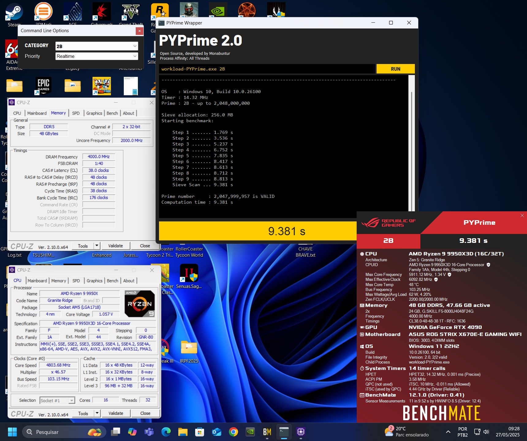Viewport: 527px width, 441px height.
Task: Open the AIDA64 Extreme desktop shortcut
Action: pyautogui.click(x=12, y=55)
